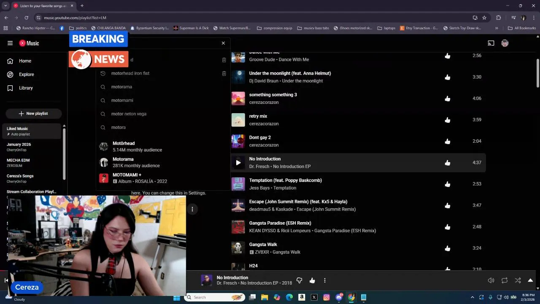Like the currently playing song
540x304 pixels.
pos(312,280)
